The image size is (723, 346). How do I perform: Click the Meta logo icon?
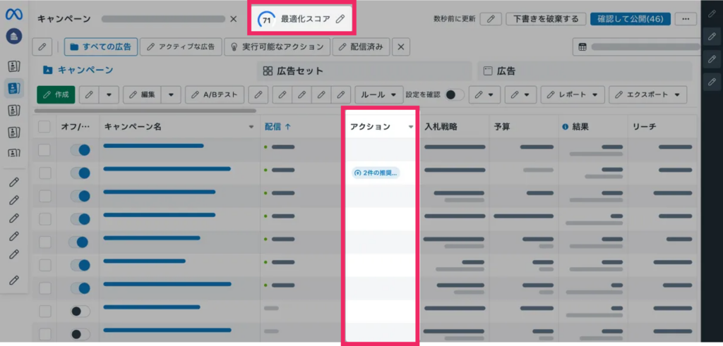point(14,15)
